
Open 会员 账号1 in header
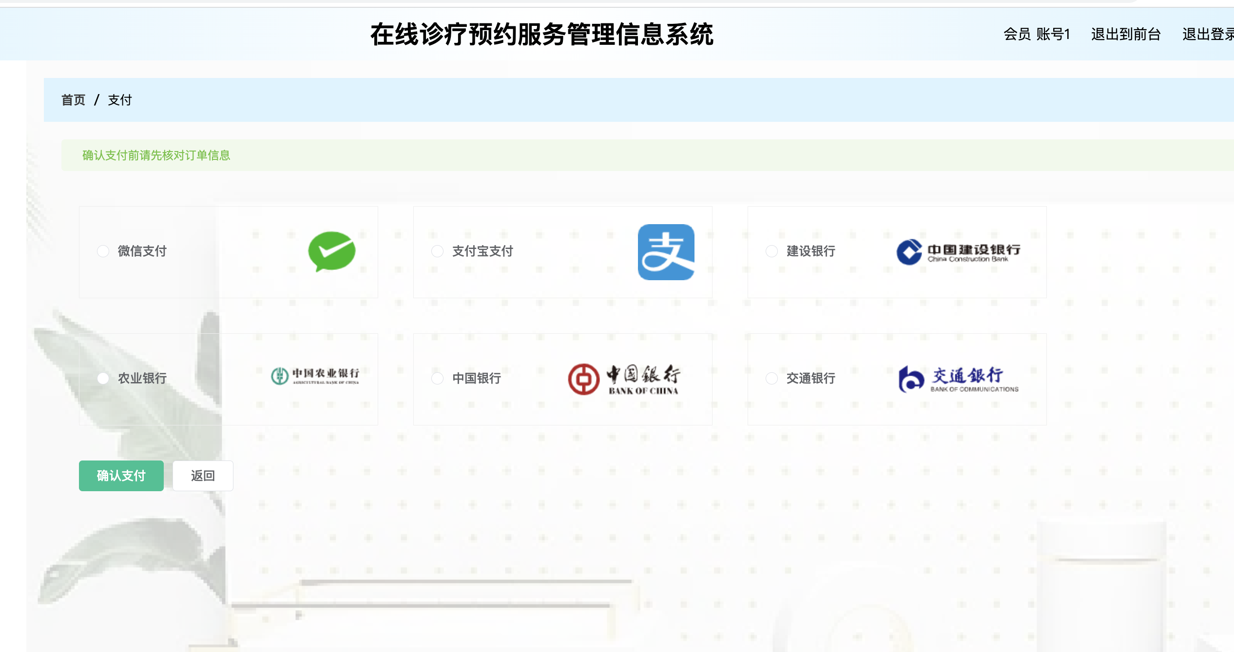click(x=1037, y=34)
